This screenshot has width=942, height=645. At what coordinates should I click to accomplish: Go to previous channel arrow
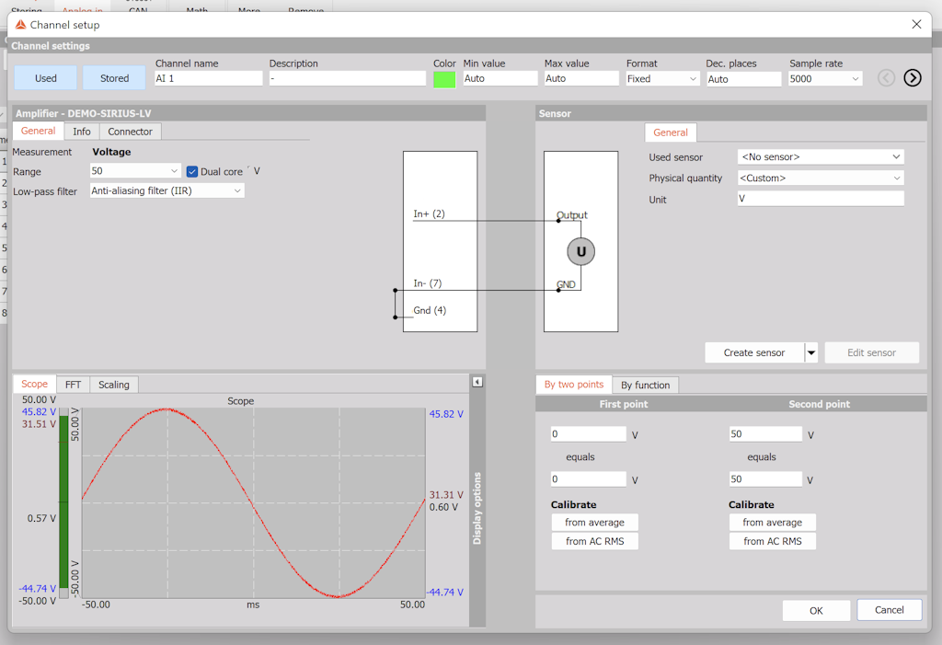tap(886, 77)
